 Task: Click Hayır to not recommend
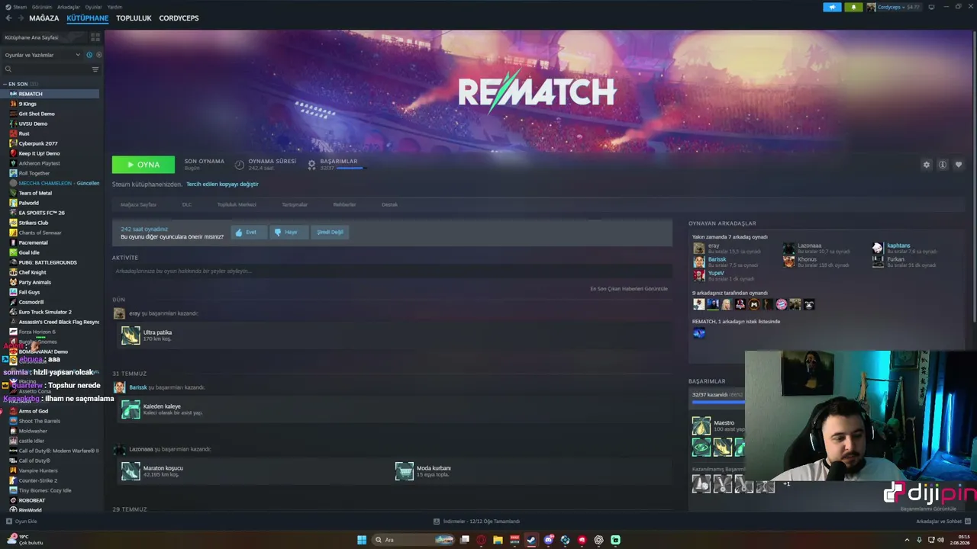pyautogui.click(x=289, y=232)
